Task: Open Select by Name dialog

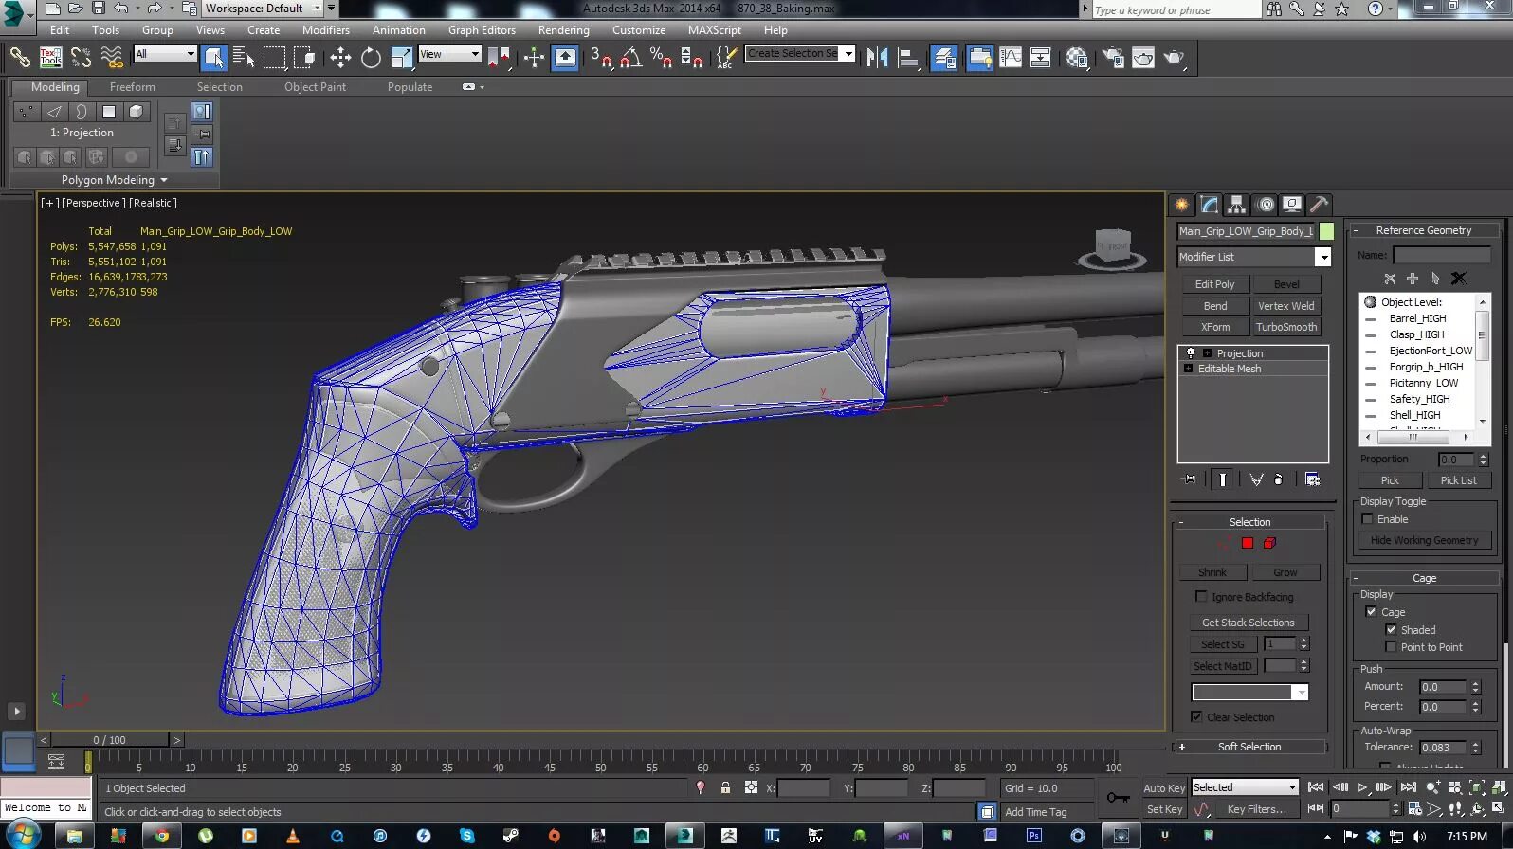Action: pyautogui.click(x=244, y=58)
